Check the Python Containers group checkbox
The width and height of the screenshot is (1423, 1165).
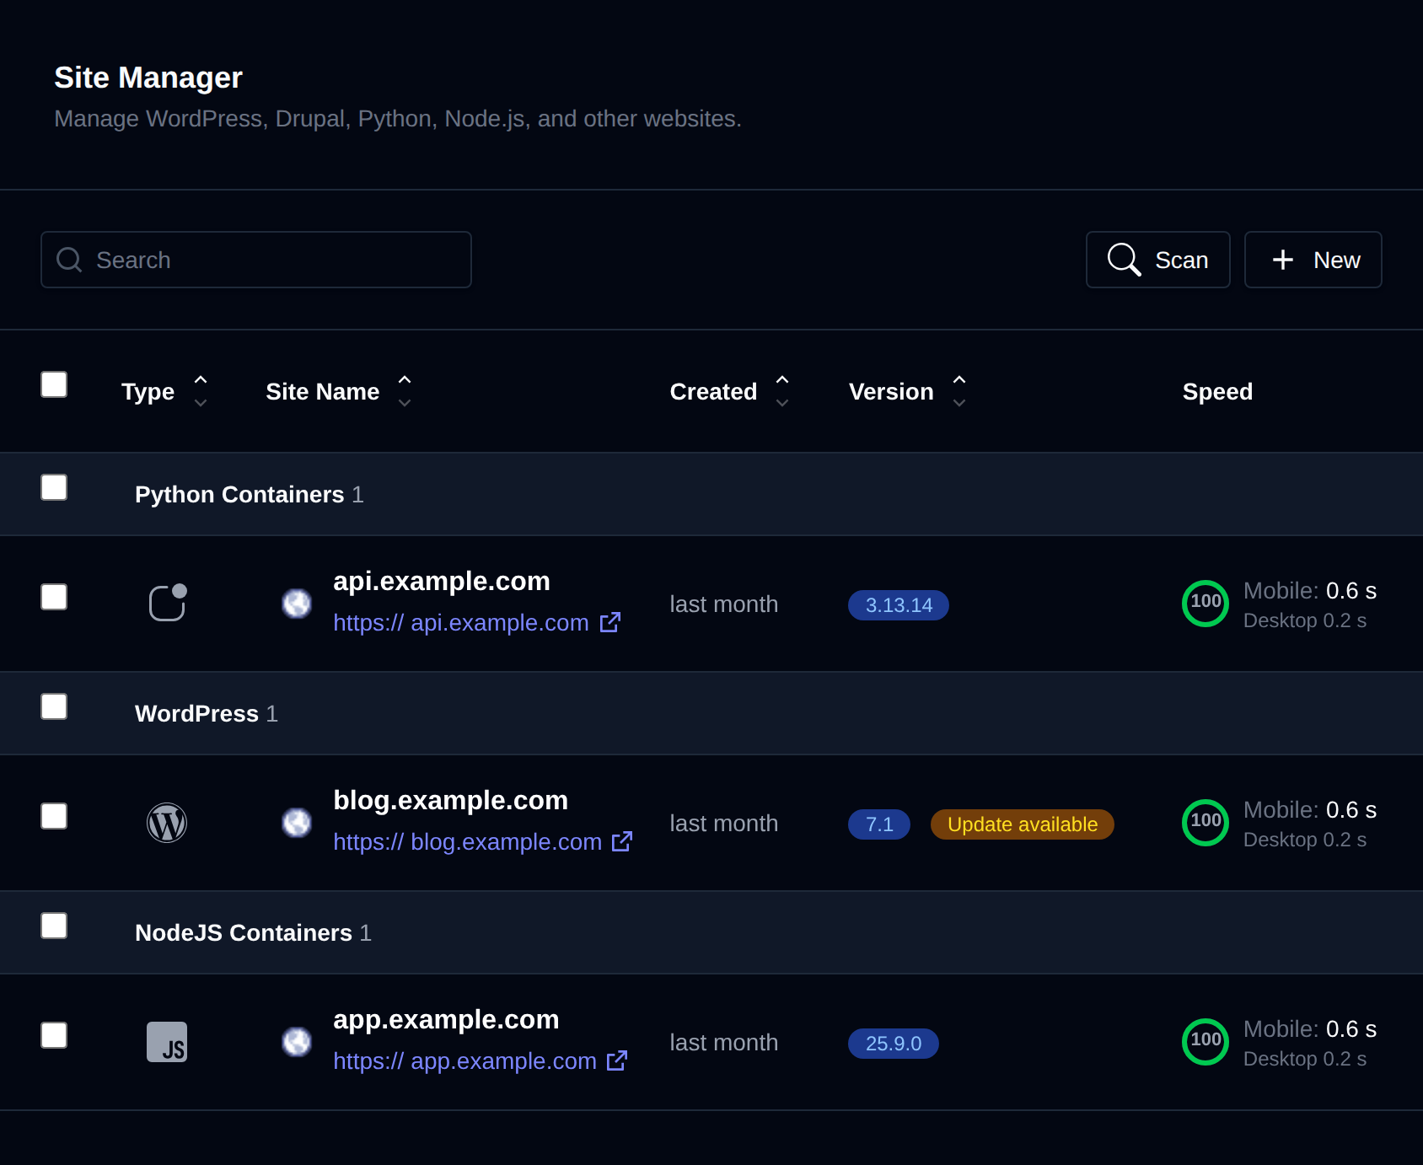pos(54,487)
